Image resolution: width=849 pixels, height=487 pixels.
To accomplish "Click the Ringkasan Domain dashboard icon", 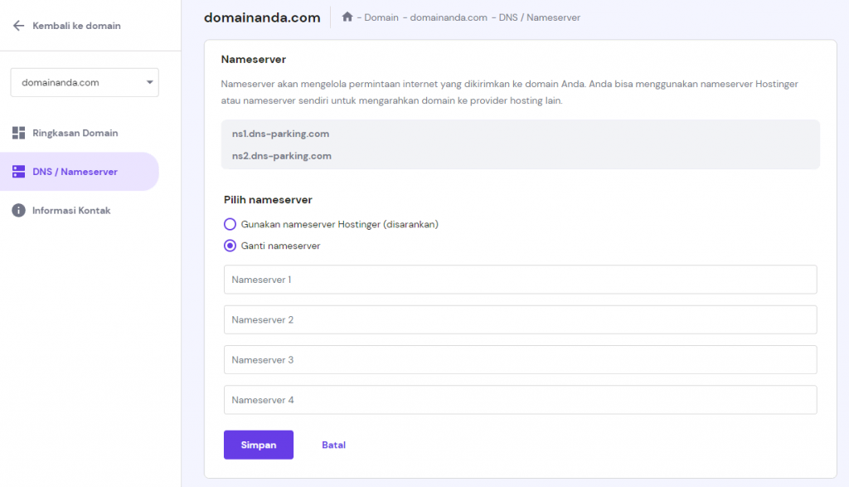I will (x=18, y=133).
